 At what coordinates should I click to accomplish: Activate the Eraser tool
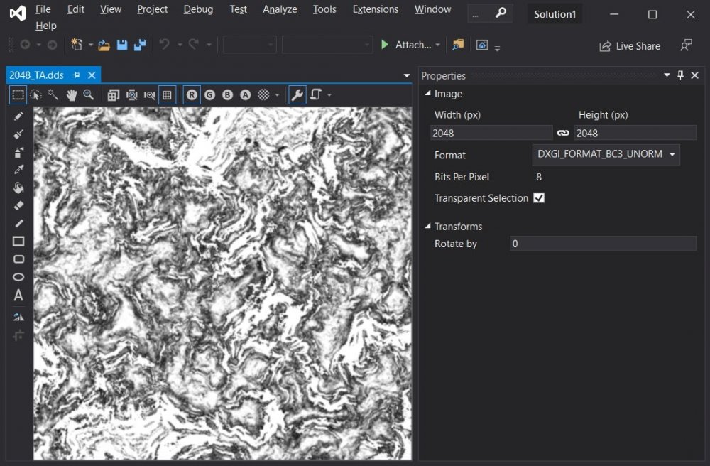18,205
